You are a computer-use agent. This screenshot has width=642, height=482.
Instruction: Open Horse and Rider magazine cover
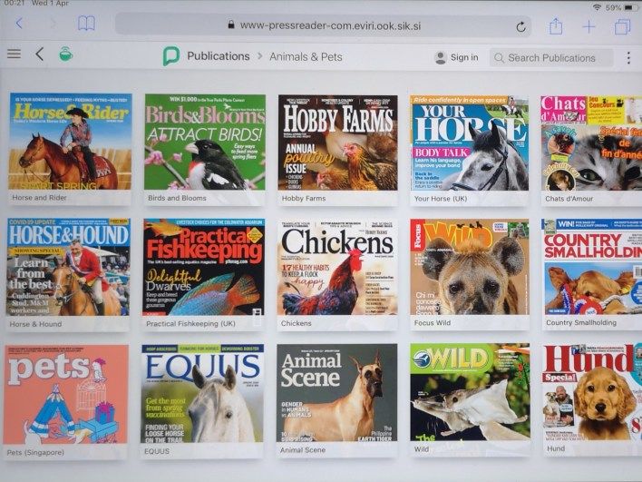(x=70, y=141)
